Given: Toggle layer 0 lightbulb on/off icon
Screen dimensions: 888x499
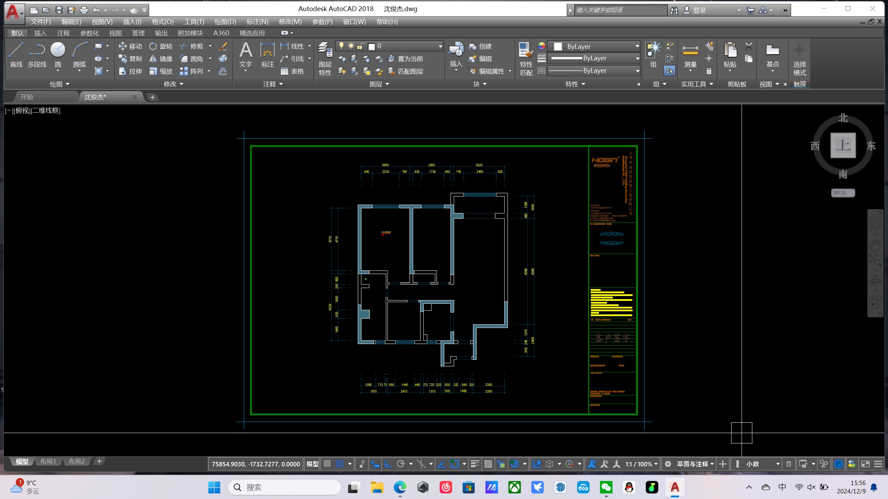Looking at the screenshot, I should [341, 46].
